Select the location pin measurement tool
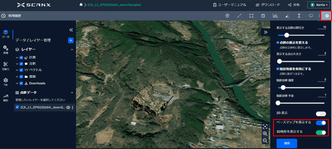 (227, 16)
